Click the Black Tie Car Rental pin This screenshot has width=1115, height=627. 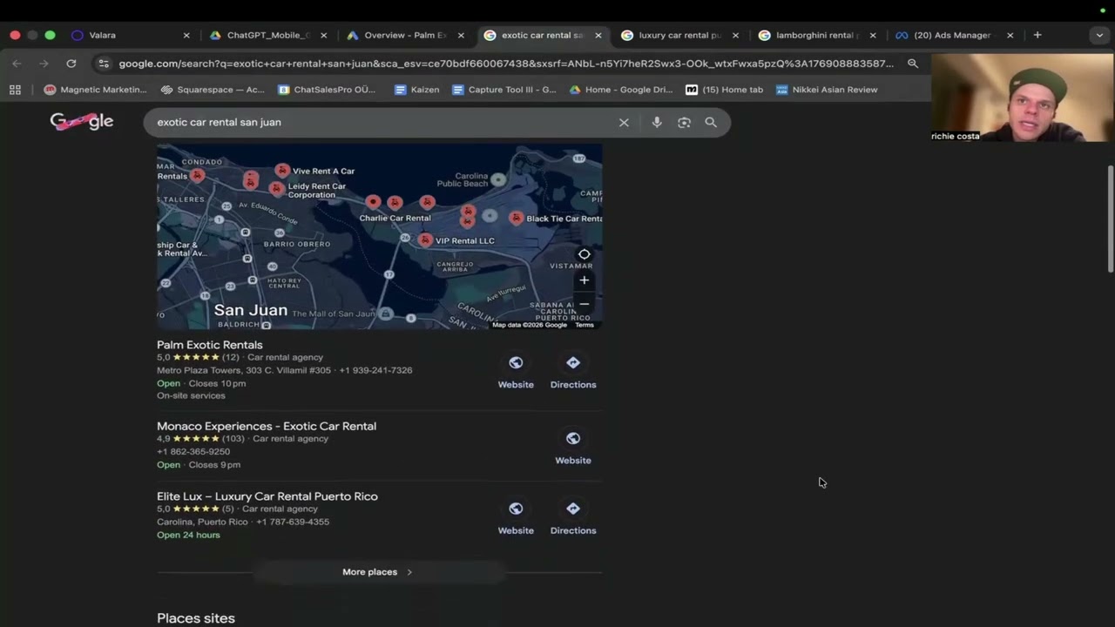(x=517, y=218)
